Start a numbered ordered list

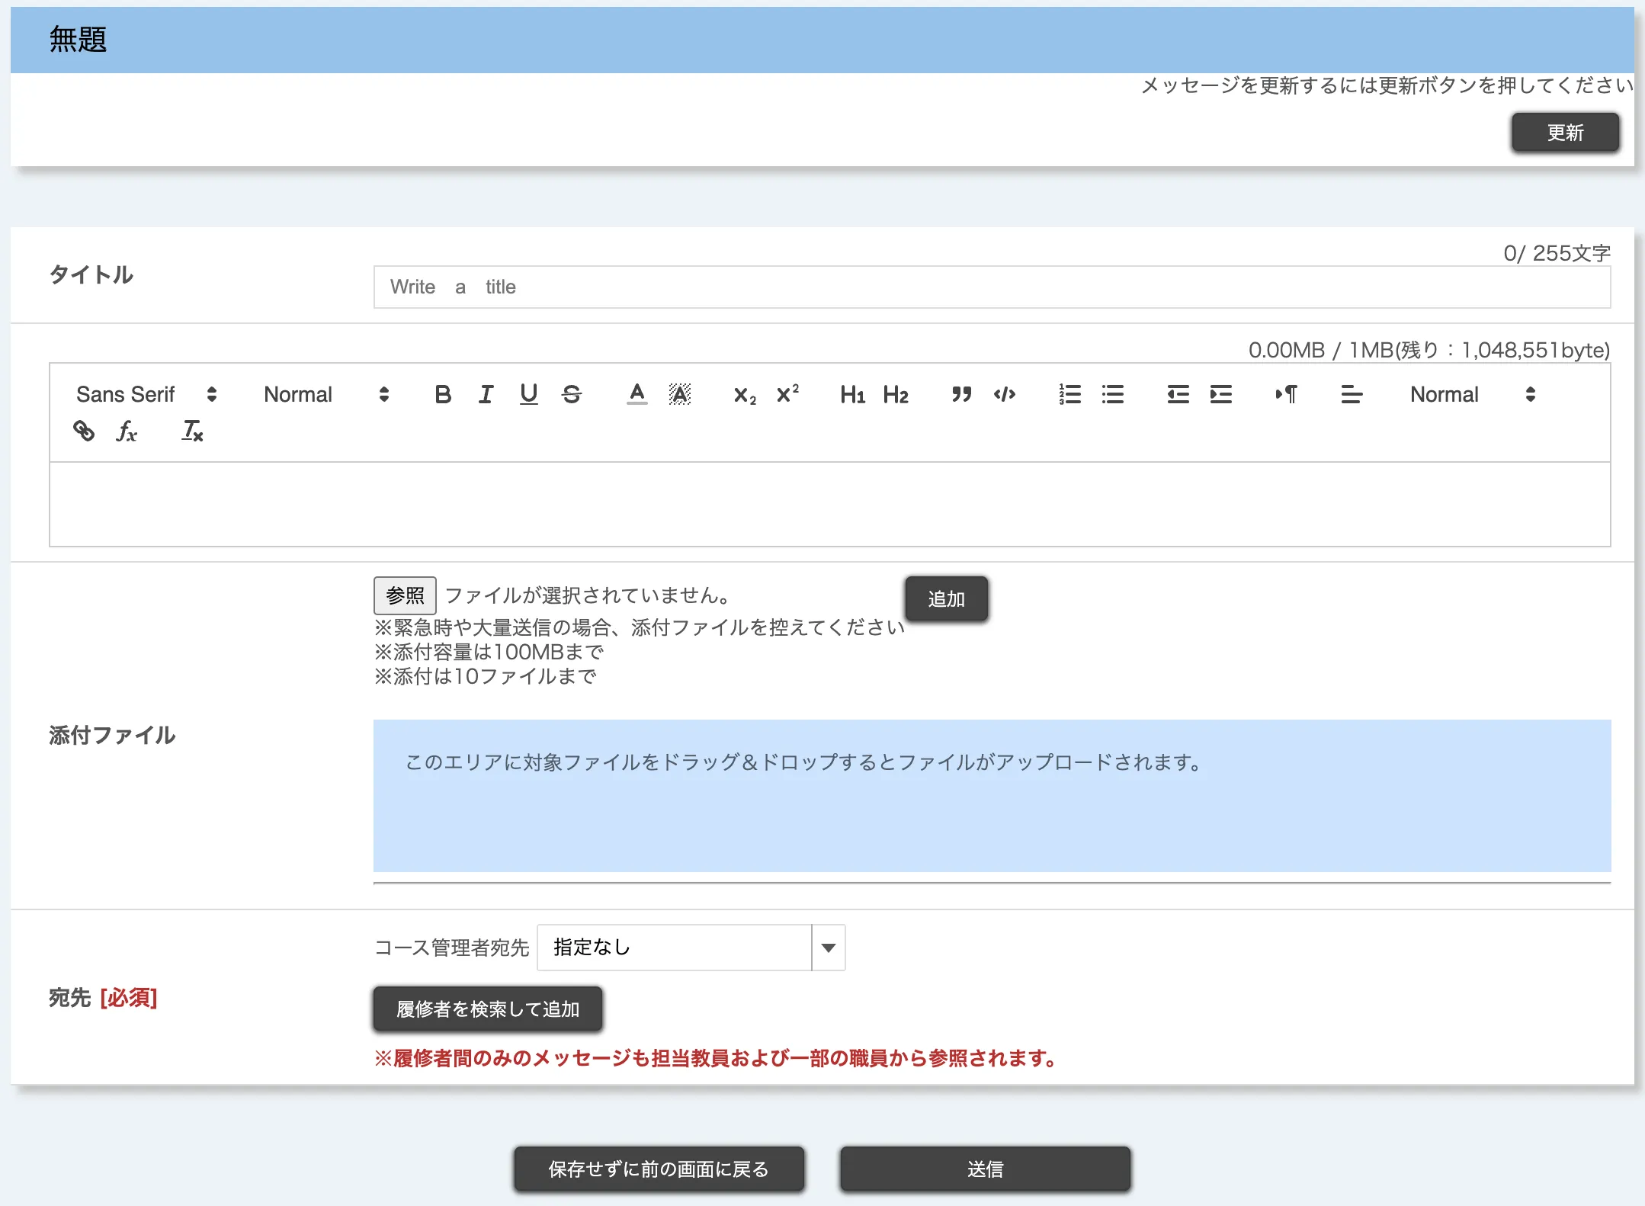(1069, 394)
